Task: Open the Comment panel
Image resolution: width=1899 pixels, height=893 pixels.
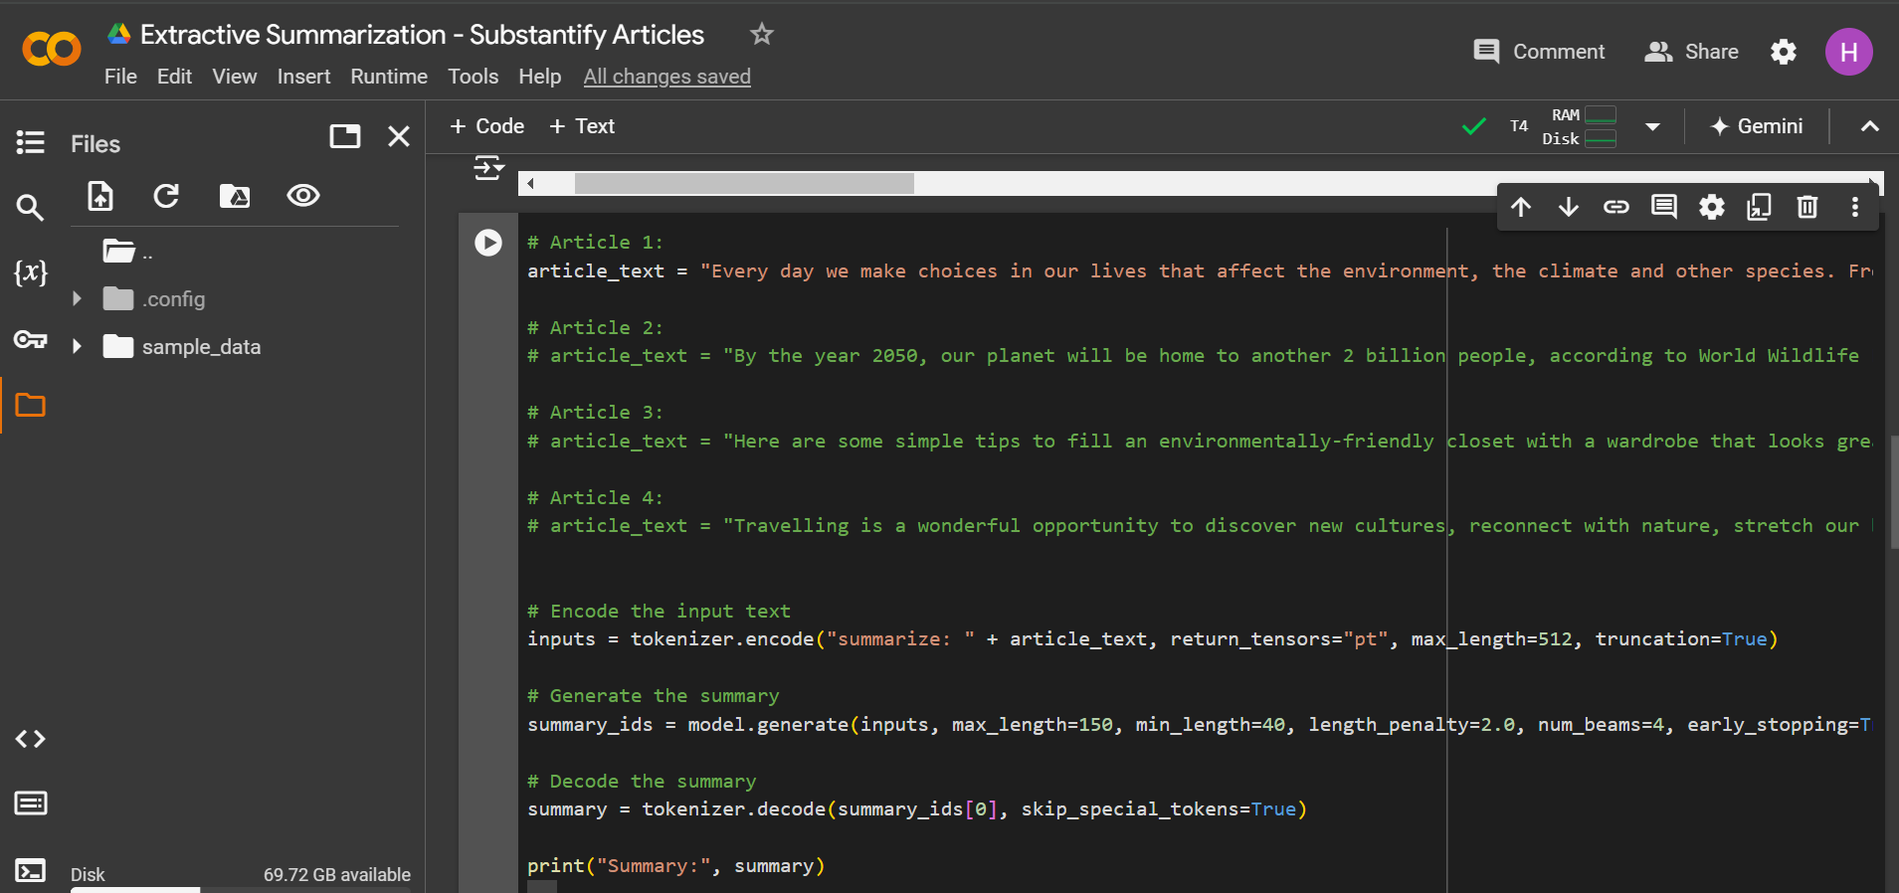Action: (x=1539, y=52)
